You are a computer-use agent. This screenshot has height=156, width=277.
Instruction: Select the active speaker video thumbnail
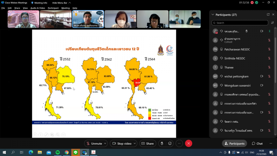[88, 19]
